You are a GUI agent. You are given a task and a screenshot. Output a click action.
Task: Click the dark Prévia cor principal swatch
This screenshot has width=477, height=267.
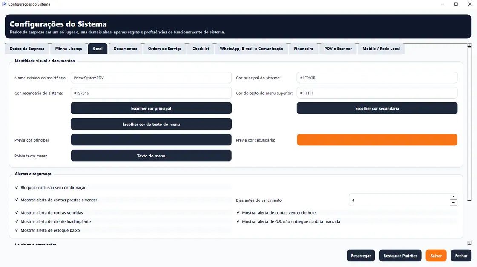(151, 140)
